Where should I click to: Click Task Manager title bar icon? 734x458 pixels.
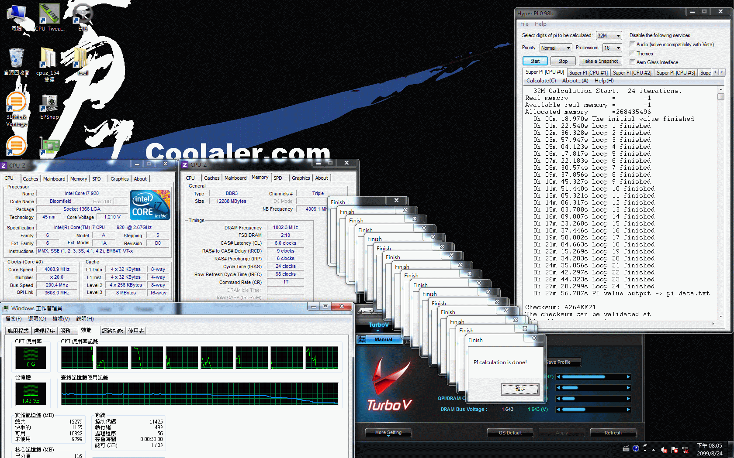pos(6,308)
